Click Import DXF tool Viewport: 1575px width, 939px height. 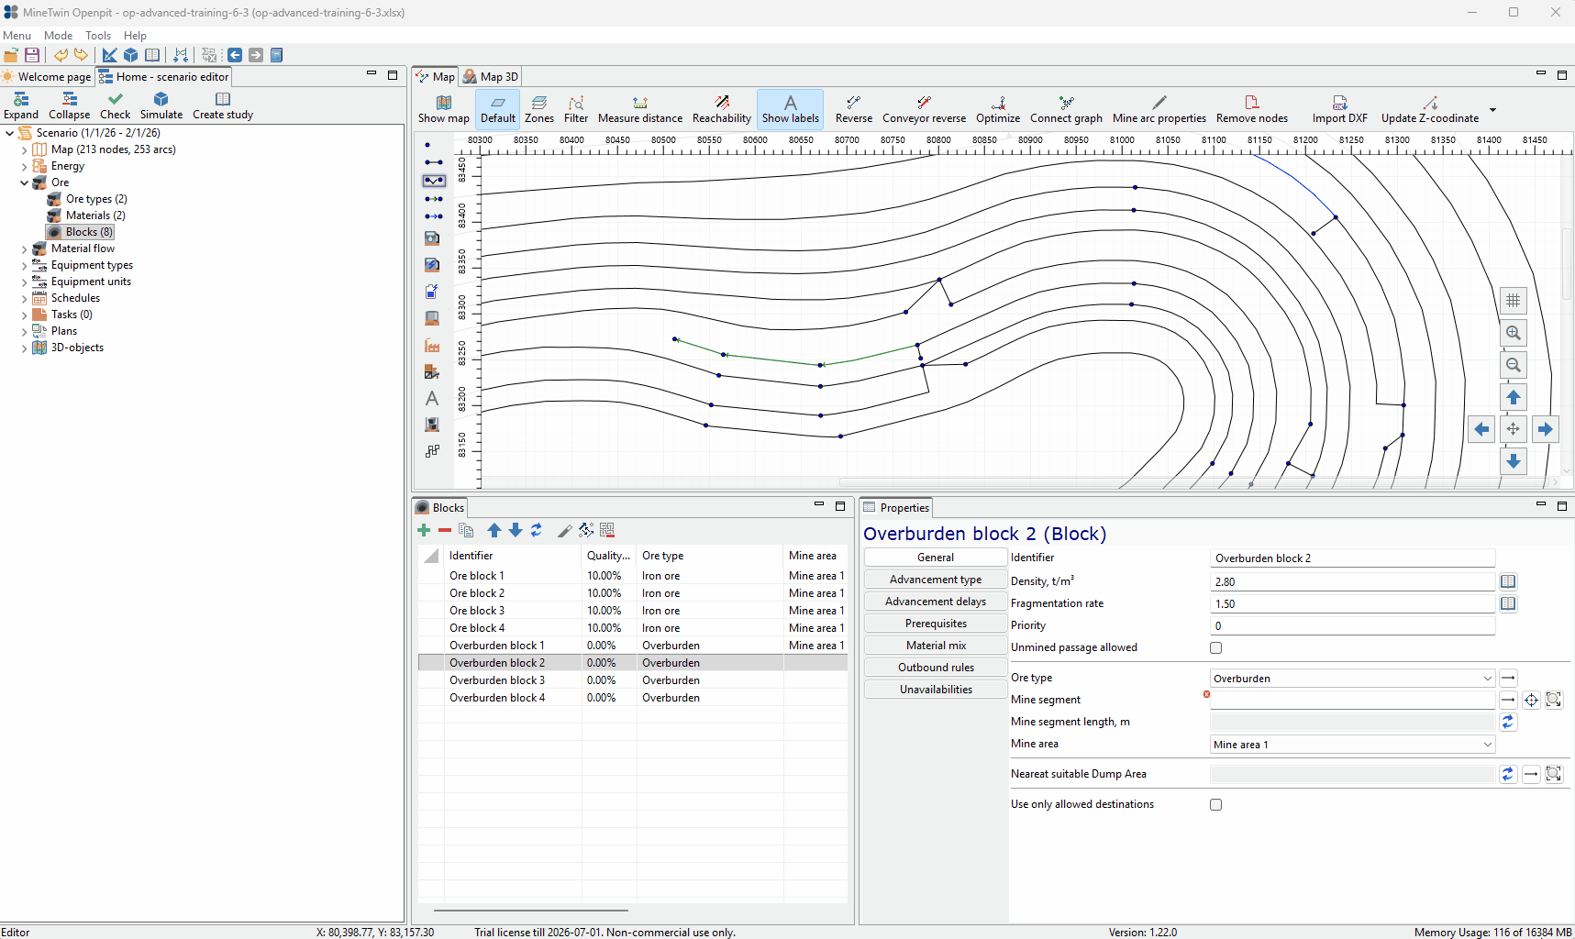point(1339,109)
